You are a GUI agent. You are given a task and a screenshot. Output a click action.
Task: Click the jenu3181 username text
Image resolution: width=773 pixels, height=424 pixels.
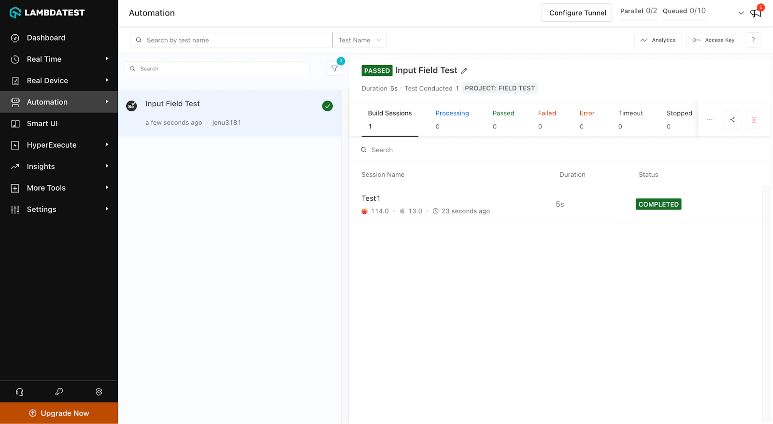coord(227,123)
